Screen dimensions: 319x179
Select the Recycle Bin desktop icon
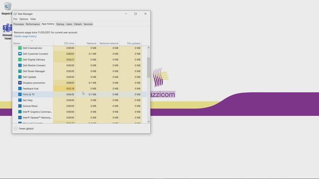[x=7, y=8]
